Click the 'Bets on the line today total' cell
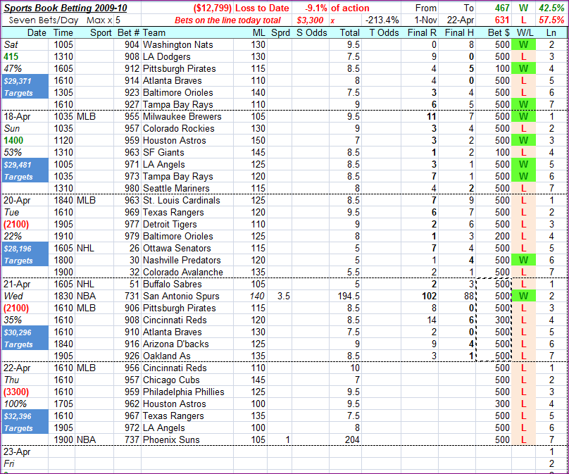Screen dimensions: 569x474 tap(227, 20)
